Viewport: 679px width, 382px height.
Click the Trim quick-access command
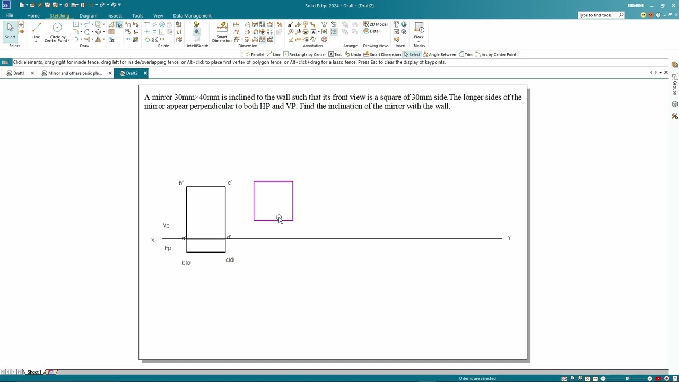[466, 54]
